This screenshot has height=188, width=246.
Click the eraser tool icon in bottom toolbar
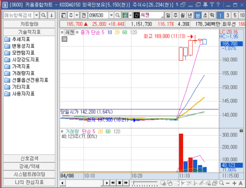208,183
